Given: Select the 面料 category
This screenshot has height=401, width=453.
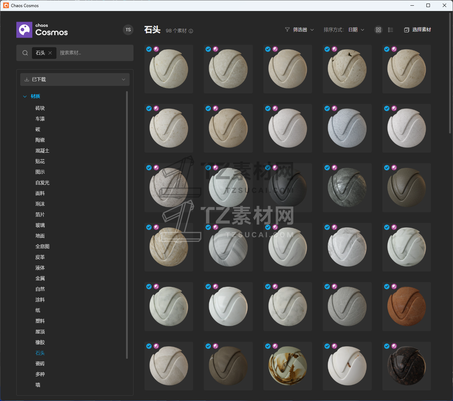Looking at the screenshot, I should pyautogui.click(x=40, y=193).
